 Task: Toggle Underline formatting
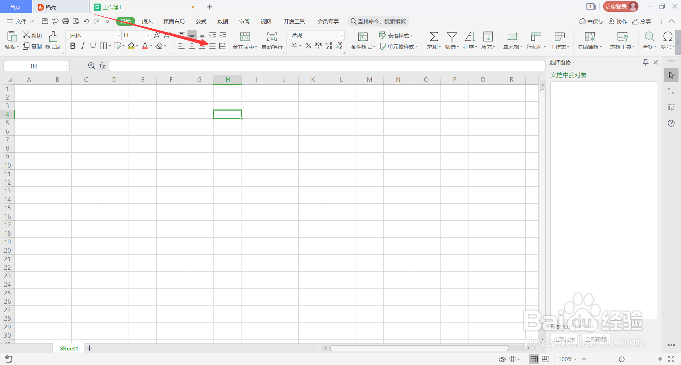[x=93, y=46]
